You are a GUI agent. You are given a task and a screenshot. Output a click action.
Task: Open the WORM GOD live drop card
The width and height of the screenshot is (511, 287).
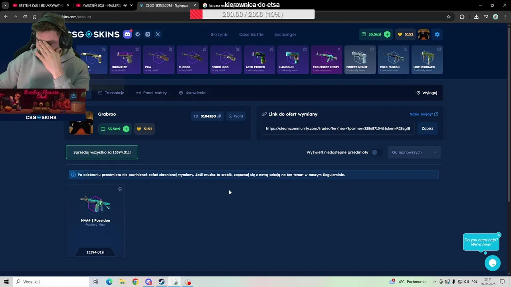tap(226, 60)
